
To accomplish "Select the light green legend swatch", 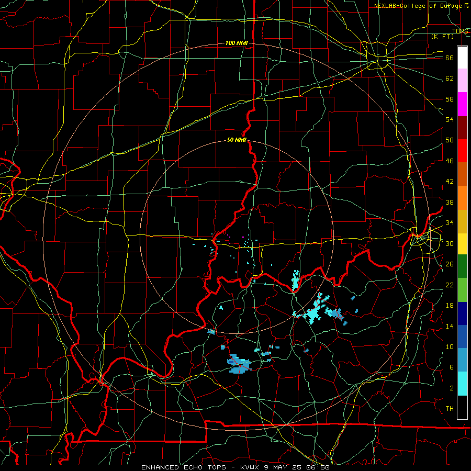I will coord(462,290).
